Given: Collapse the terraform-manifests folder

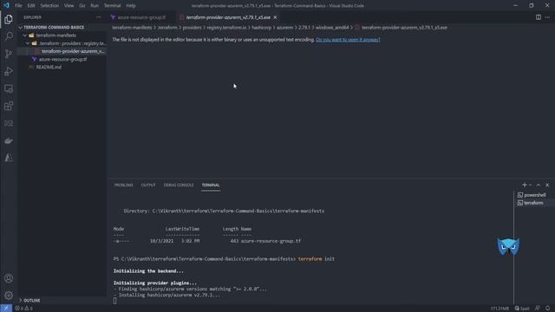Looking at the screenshot, I should [25, 36].
